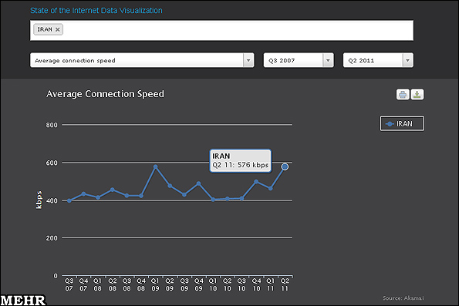The image size is (459, 306).
Task: Click the IRAN tooltip box
Action: (x=241, y=160)
